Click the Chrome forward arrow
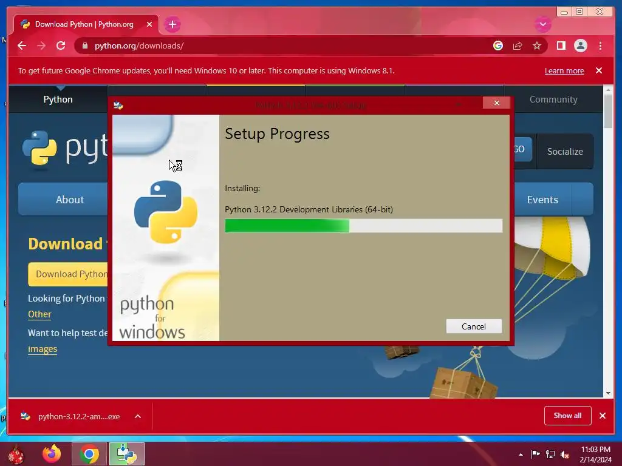 tap(41, 46)
